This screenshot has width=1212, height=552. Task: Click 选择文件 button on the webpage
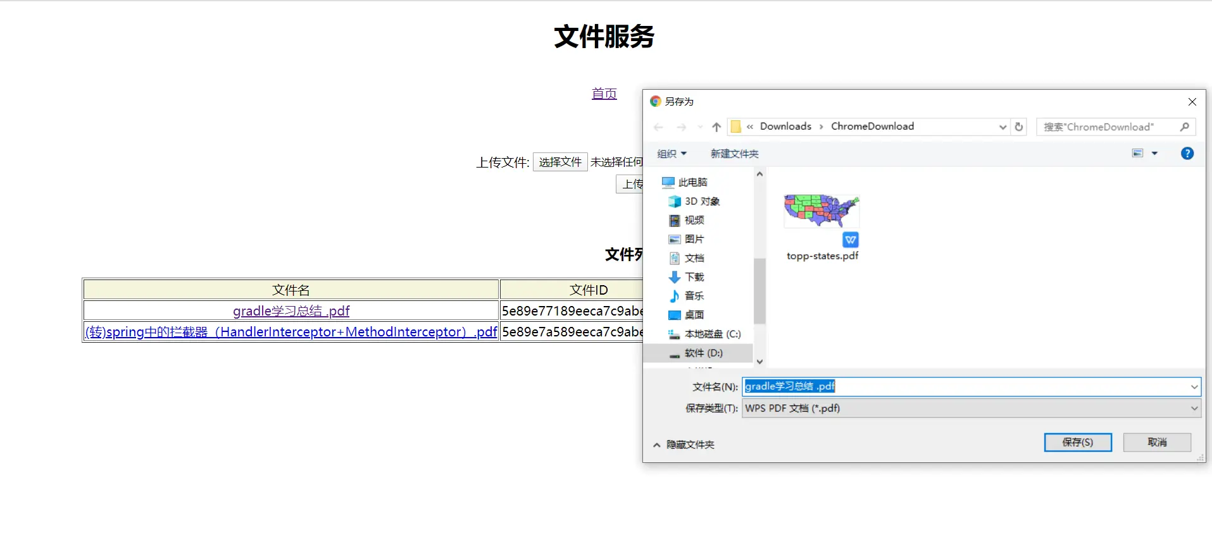560,162
